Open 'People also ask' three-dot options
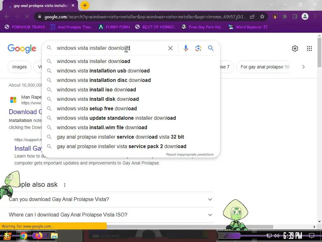 pos(65,185)
